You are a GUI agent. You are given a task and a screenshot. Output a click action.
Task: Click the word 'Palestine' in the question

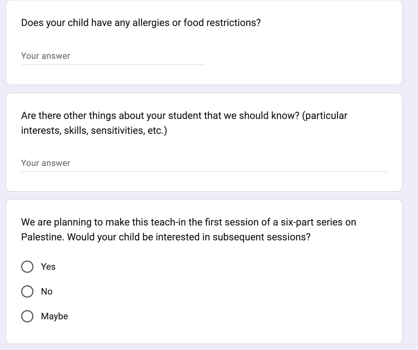coord(42,237)
